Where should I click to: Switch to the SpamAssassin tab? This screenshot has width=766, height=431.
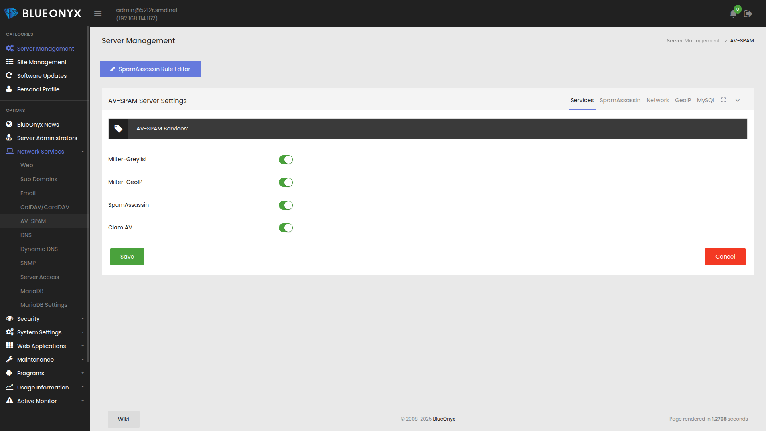(x=620, y=100)
